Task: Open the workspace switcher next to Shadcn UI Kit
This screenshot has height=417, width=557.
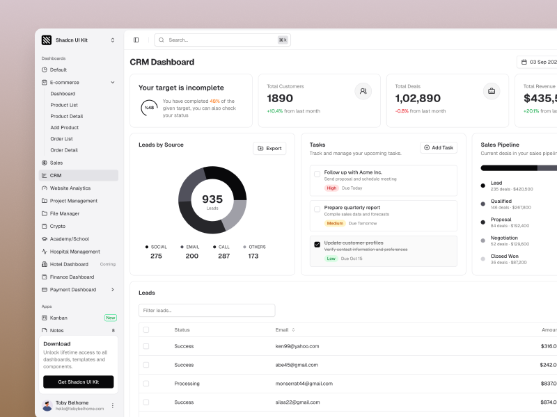Action: pos(111,40)
